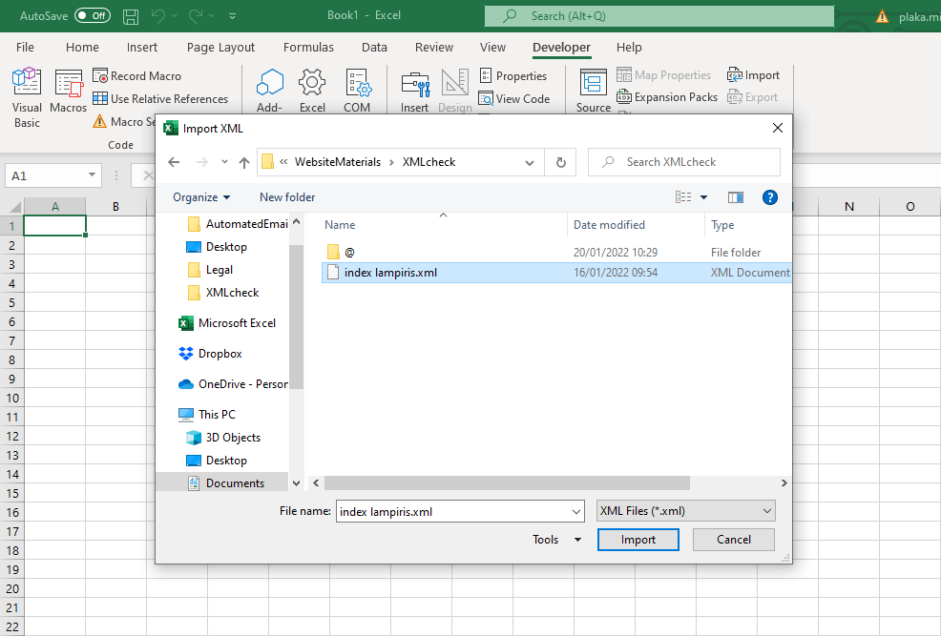
Task: Click the Redo arrow
Action: point(195,16)
